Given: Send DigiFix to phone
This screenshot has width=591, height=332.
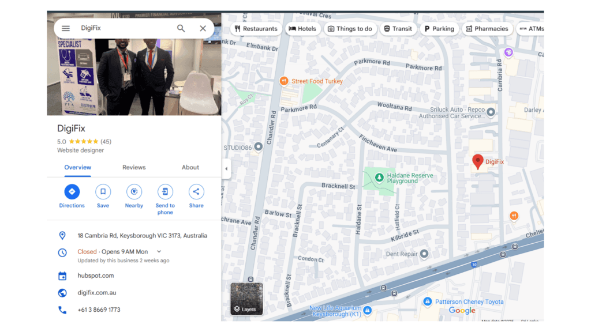Looking at the screenshot, I should (165, 199).
